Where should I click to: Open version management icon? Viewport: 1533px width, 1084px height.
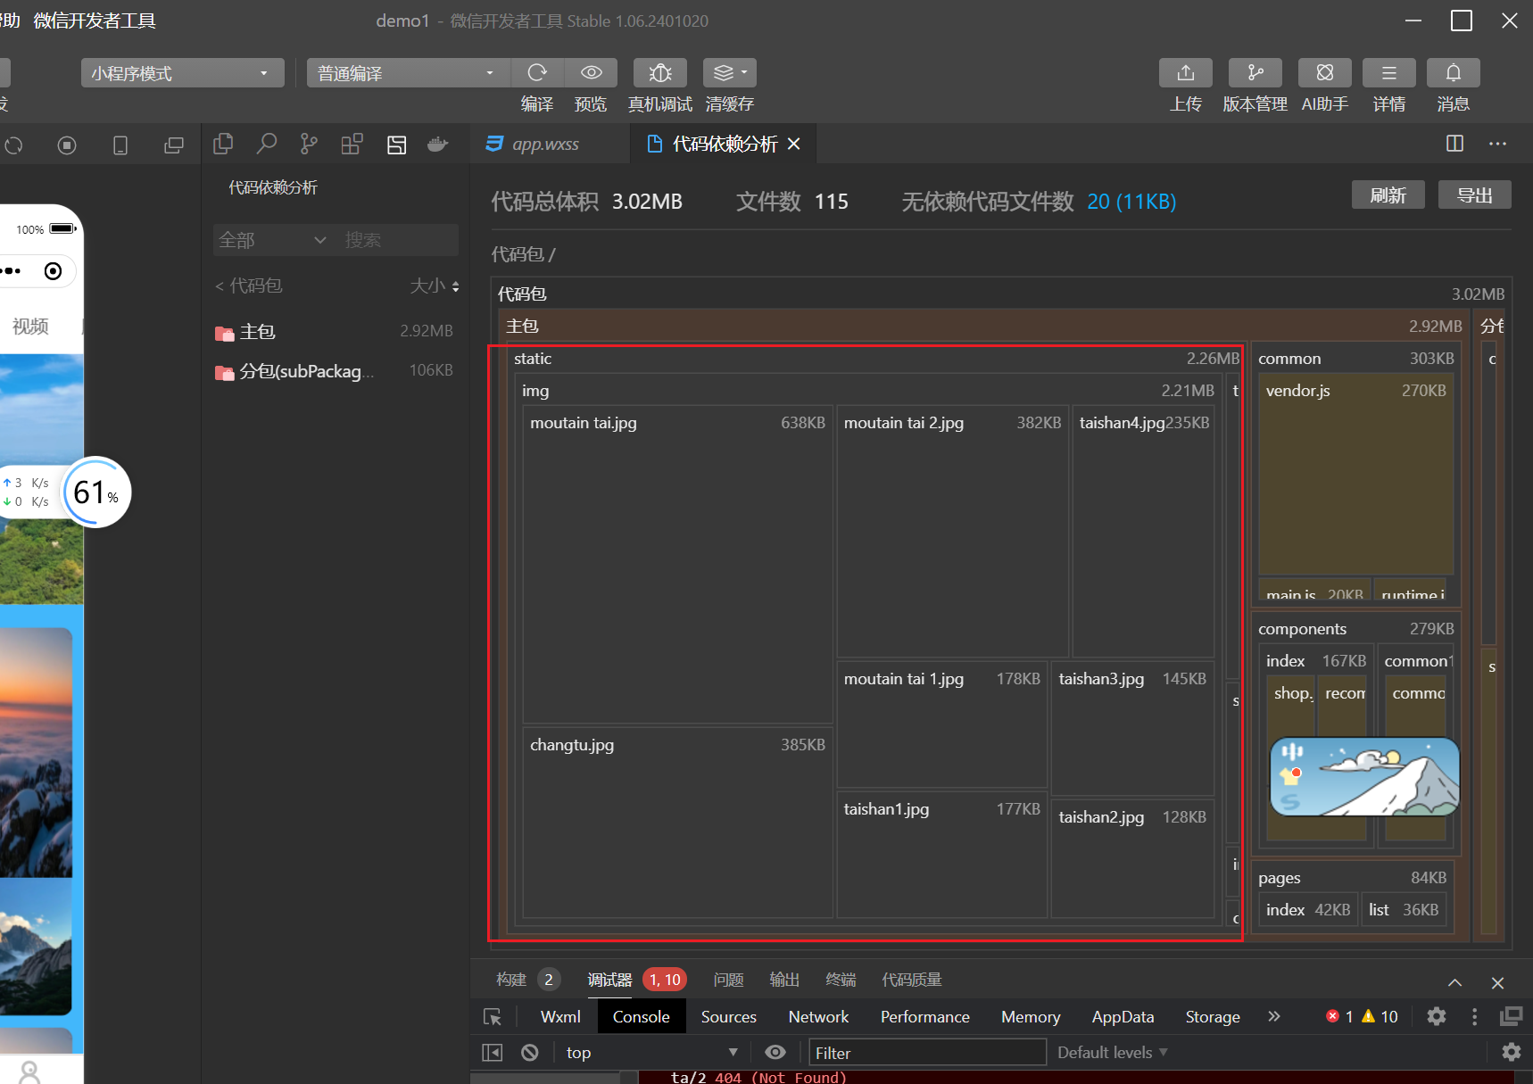(x=1255, y=72)
